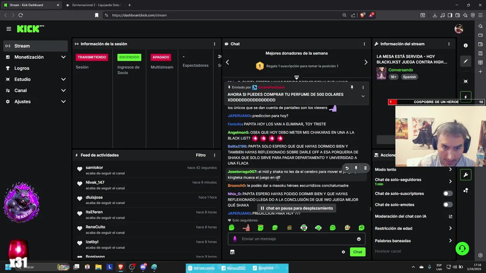Open Restricción de edad options arrow

[450, 228]
